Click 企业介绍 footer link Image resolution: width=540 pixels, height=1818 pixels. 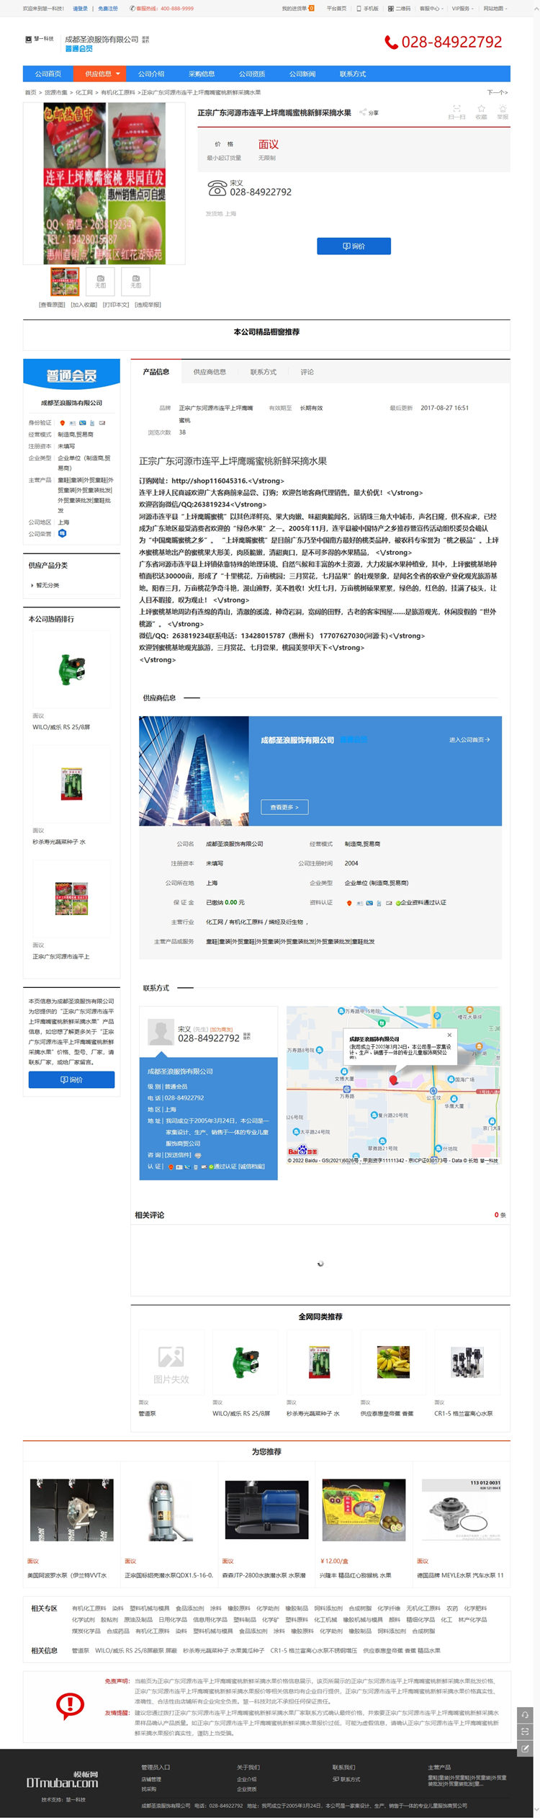pos(246,1779)
